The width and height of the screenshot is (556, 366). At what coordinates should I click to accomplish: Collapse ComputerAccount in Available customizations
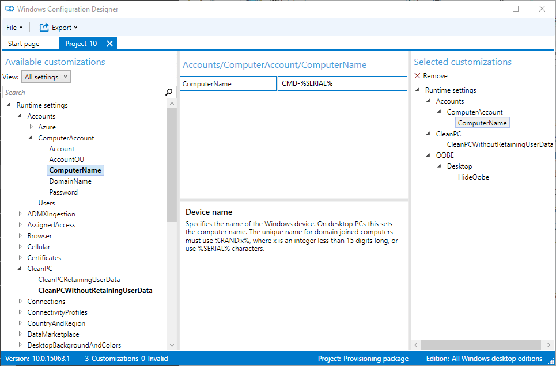coord(31,138)
